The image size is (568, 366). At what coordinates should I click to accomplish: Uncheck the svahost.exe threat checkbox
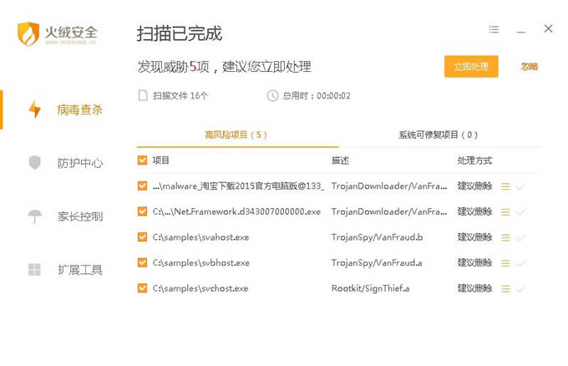[142, 237]
